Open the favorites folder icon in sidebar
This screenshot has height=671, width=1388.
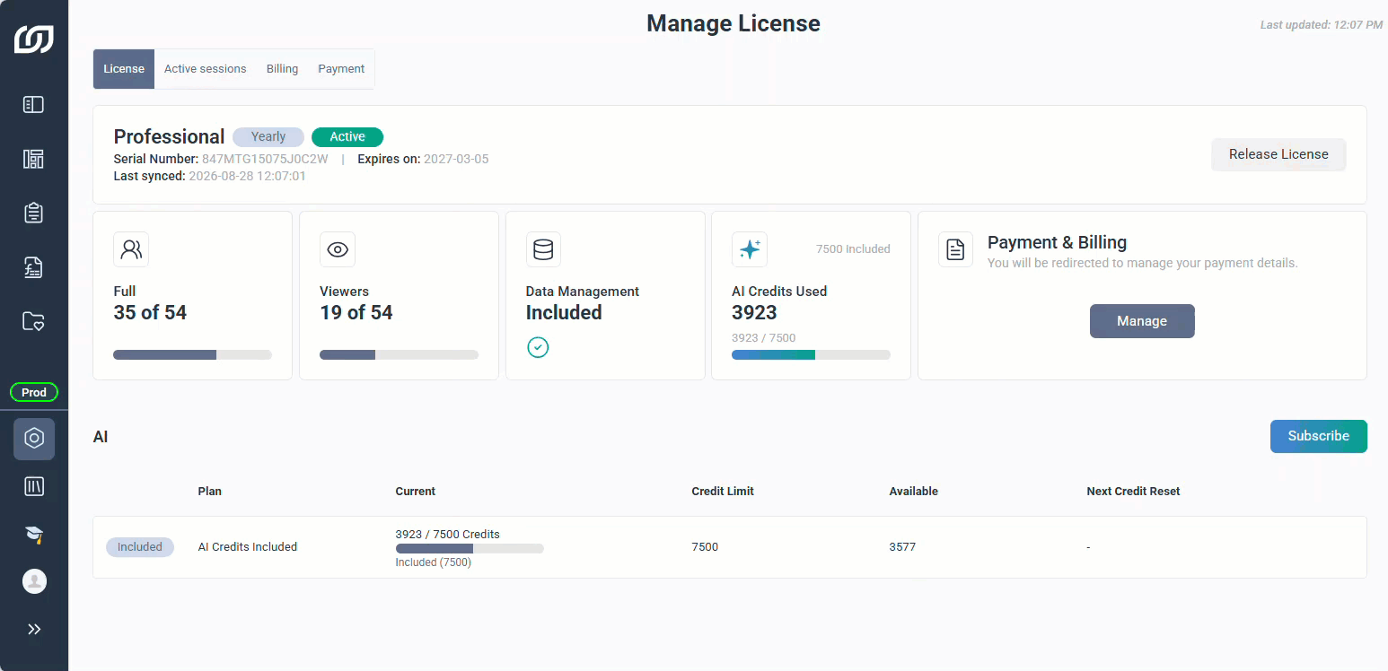click(34, 321)
